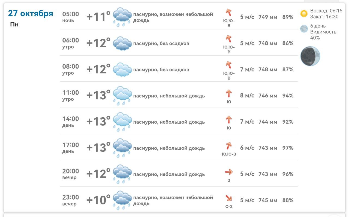Click the 05:00 rainy cloud weather icon
Screen dimensions: 349x217
pyautogui.click(x=122, y=17)
